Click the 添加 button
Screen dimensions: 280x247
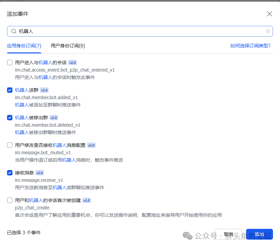(x=259, y=234)
